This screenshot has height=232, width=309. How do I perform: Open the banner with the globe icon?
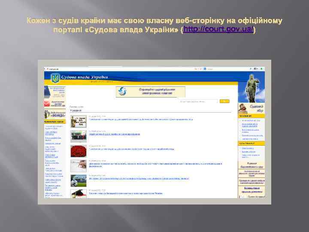[x=151, y=92]
